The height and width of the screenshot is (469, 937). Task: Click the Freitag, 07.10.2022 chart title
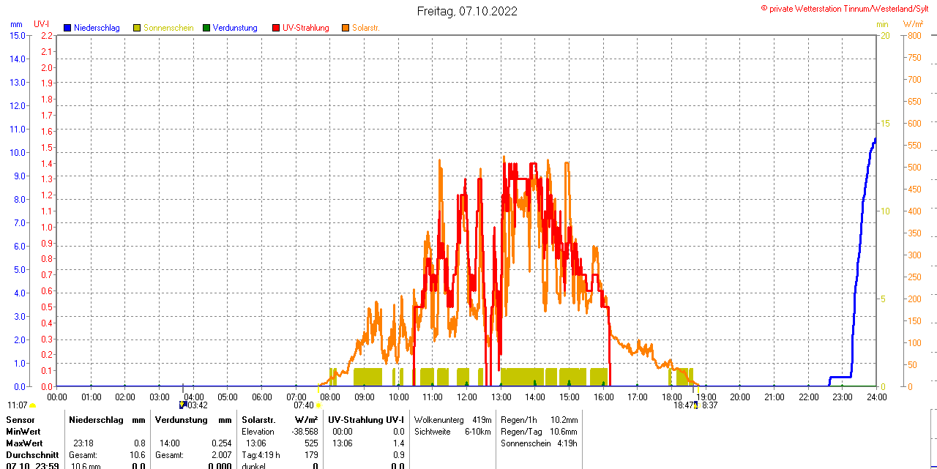coord(467,11)
